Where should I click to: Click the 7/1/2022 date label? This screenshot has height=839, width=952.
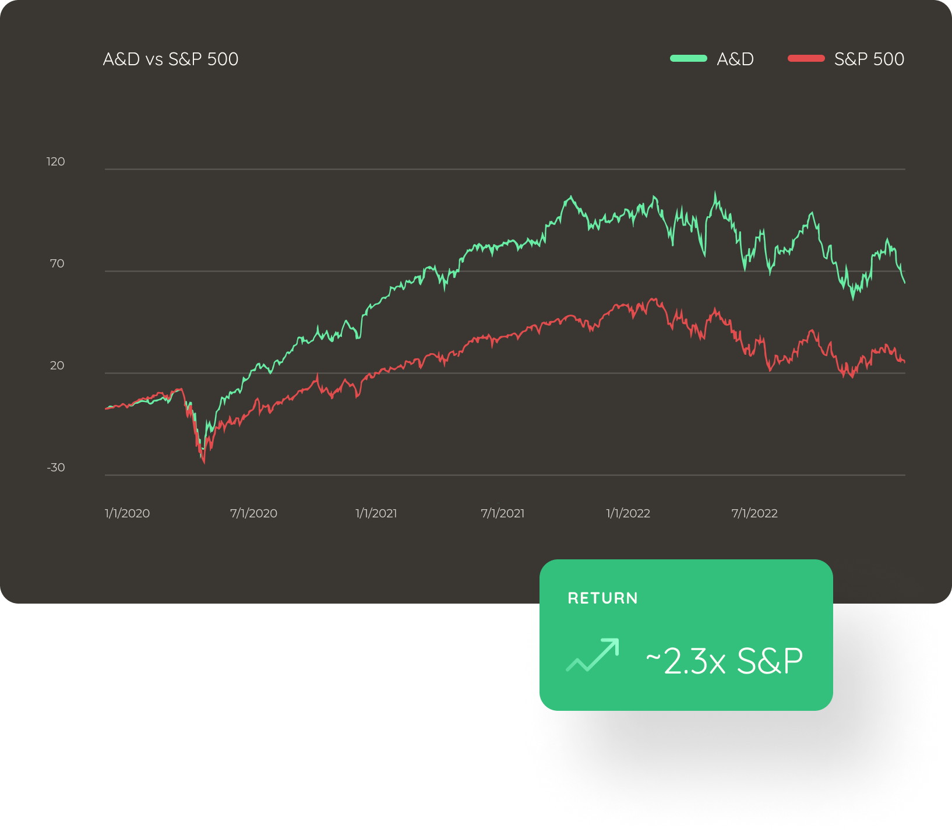754,513
